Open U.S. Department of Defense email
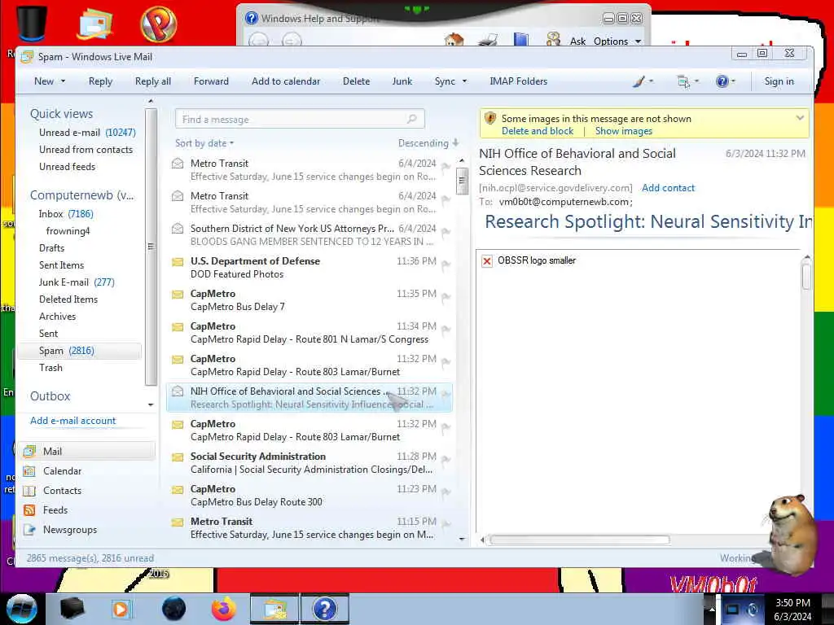Image resolution: width=834 pixels, height=625 pixels. (x=310, y=267)
